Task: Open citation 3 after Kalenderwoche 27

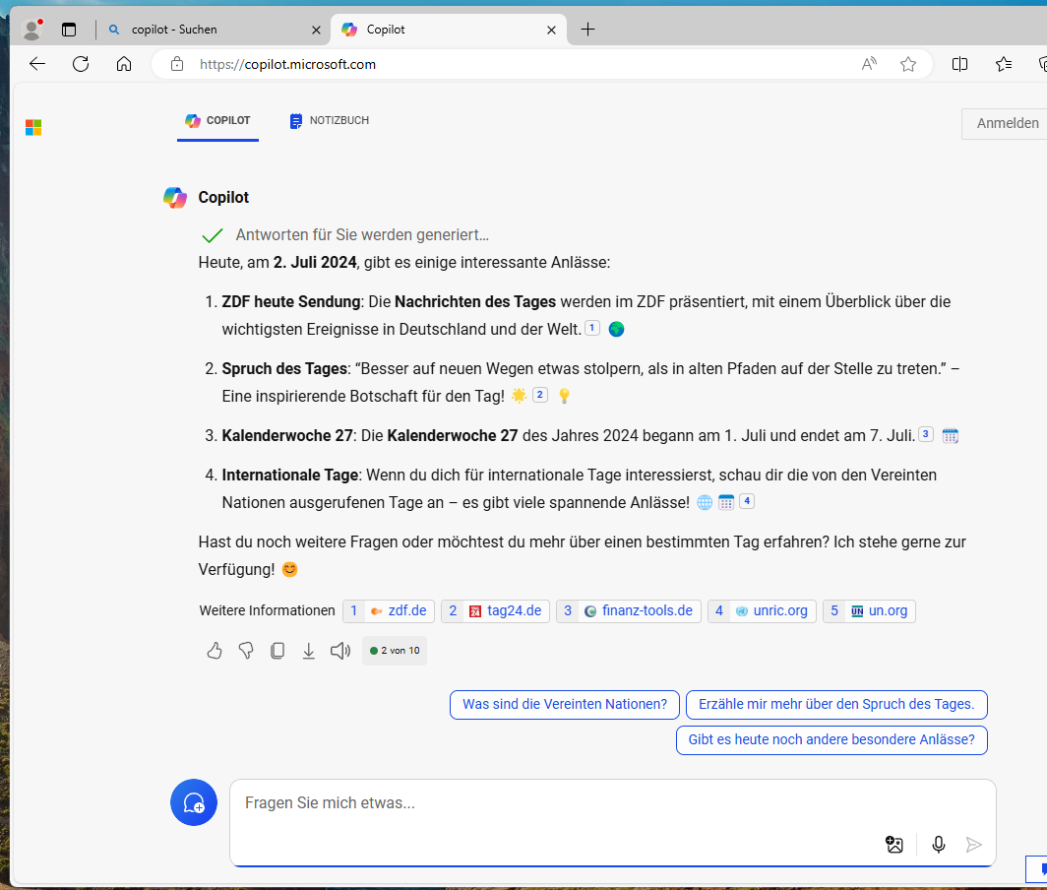Action: click(925, 434)
